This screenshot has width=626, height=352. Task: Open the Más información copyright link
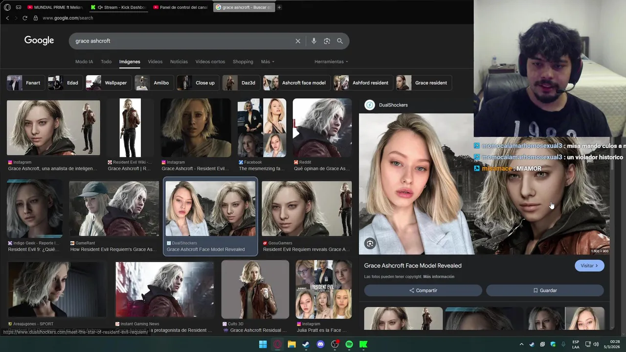(439, 277)
